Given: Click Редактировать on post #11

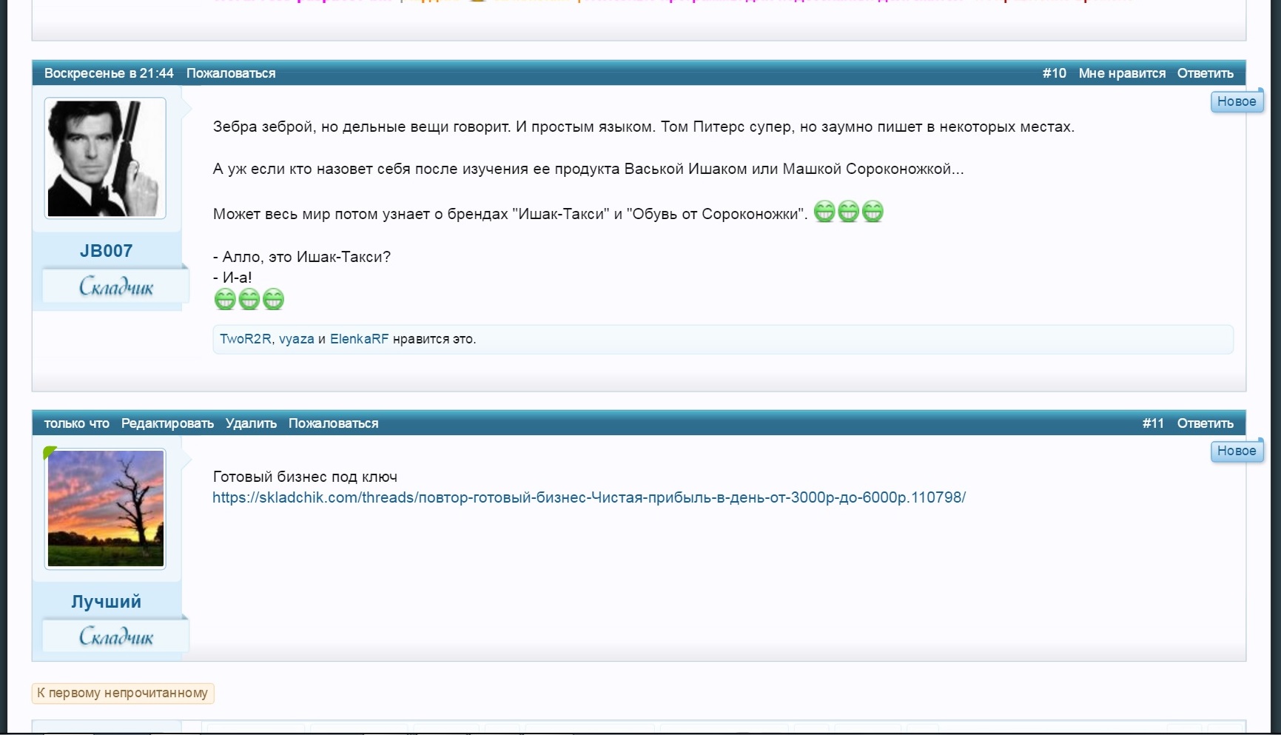Looking at the screenshot, I should (167, 423).
